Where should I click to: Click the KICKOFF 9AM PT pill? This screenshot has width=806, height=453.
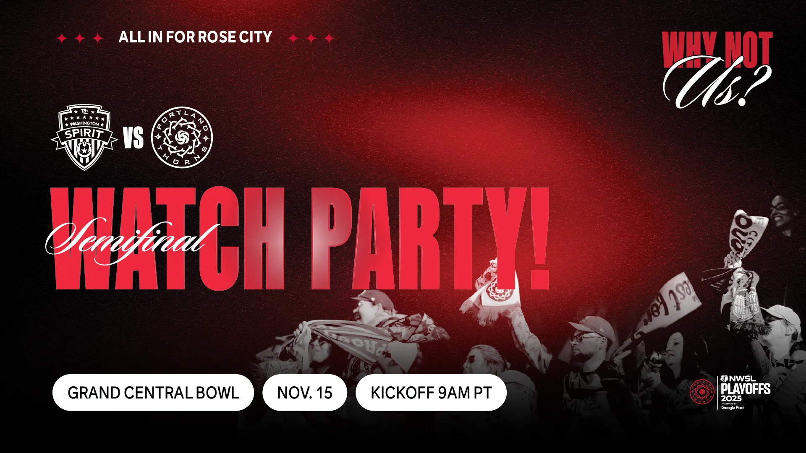coord(431,393)
